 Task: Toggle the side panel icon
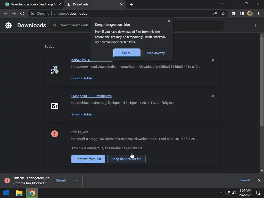click(242, 13)
